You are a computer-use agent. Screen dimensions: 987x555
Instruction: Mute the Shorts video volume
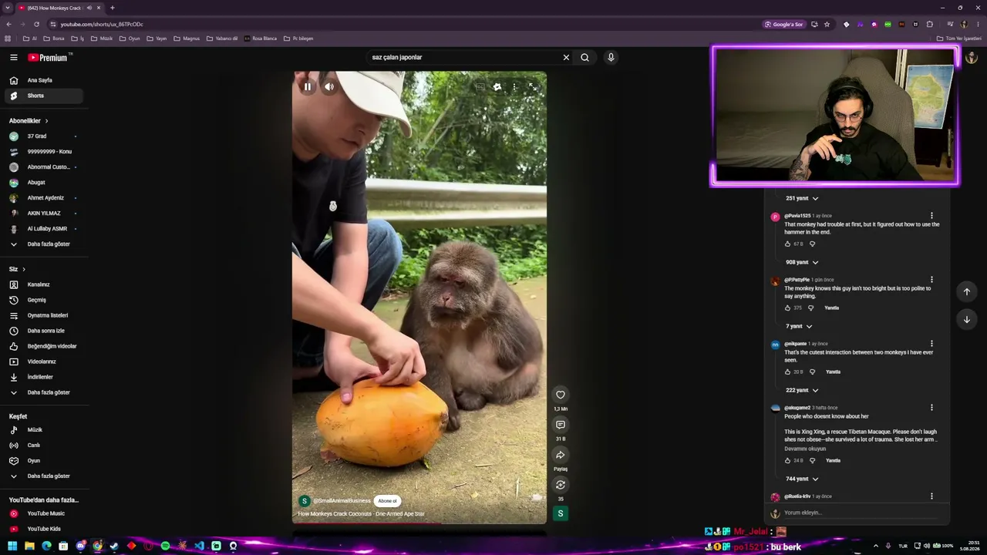[x=329, y=86]
